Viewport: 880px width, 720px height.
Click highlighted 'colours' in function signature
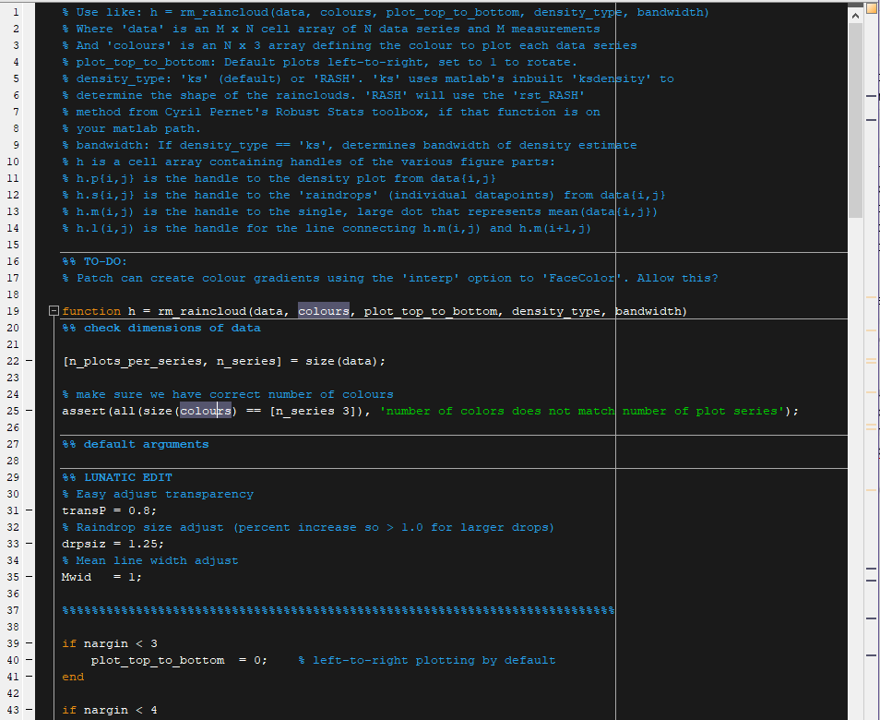(x=324, y=312)
